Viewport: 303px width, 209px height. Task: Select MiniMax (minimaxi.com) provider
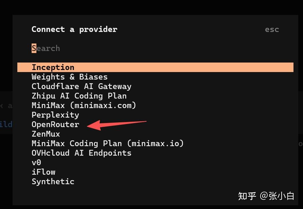[x=84, y=105]
